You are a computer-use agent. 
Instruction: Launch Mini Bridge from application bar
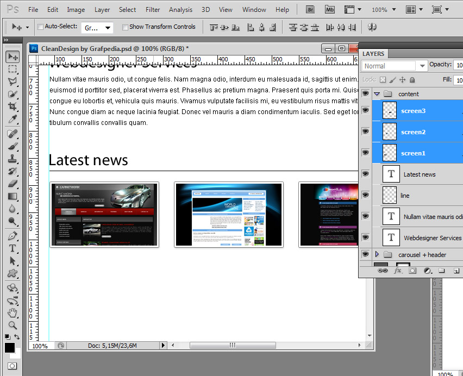tap(329, 10)
